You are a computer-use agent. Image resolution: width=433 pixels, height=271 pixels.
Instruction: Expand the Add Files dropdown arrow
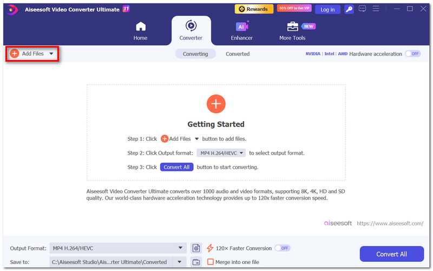(x=51, y=54)
